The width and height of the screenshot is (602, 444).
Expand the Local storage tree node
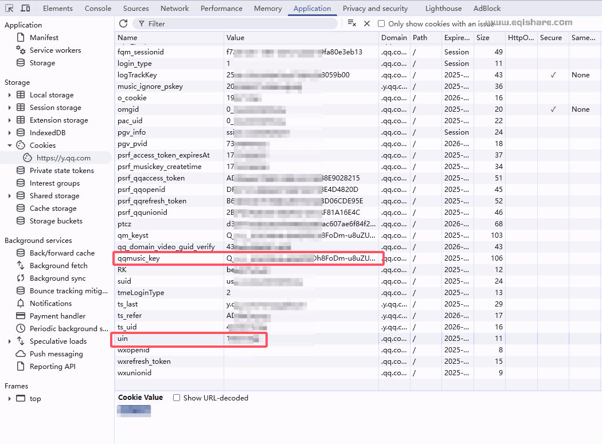(x=10, y=95)
